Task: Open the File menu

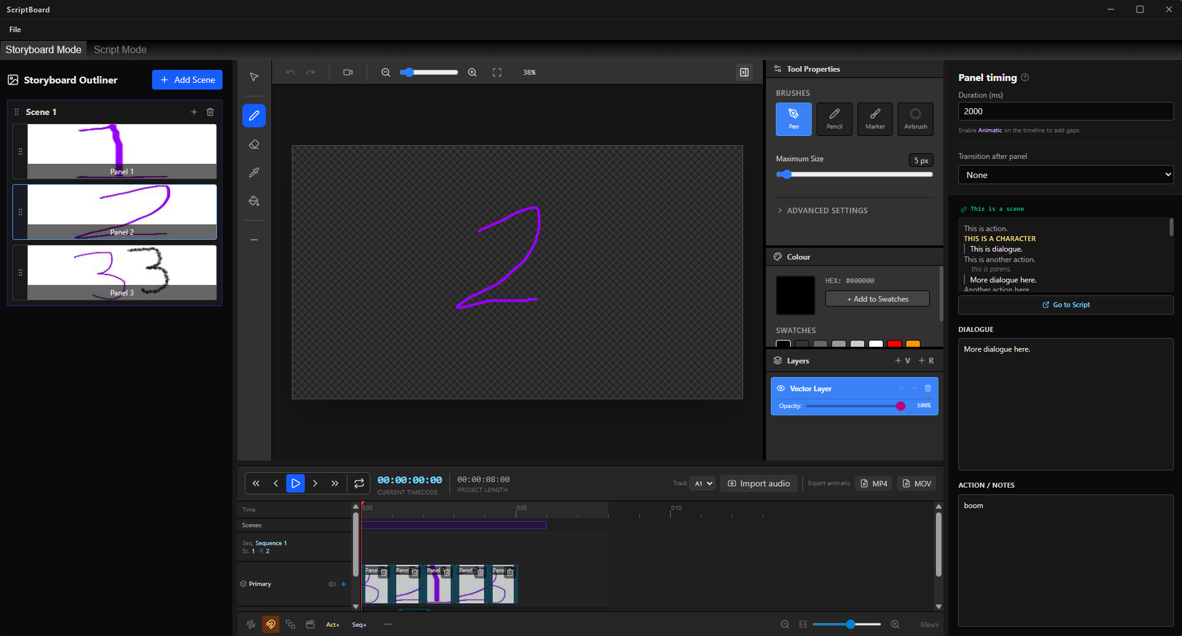Action: click(15, 29)
